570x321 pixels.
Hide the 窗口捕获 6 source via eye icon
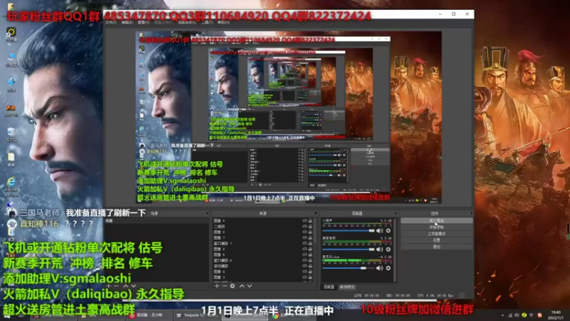(x=305, y=260)
